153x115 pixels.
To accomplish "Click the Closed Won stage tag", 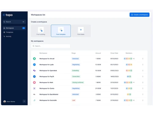I will [76, 76].
